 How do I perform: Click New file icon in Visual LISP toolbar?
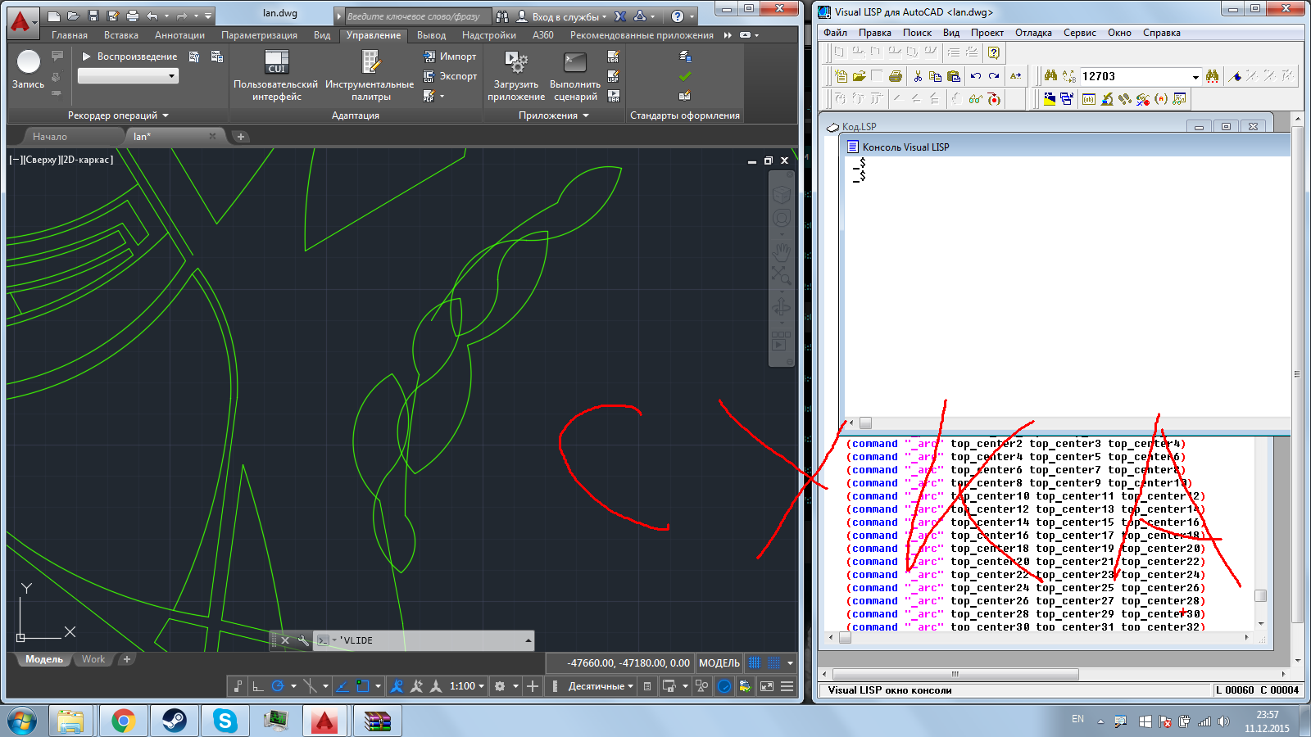coord(841,76)
